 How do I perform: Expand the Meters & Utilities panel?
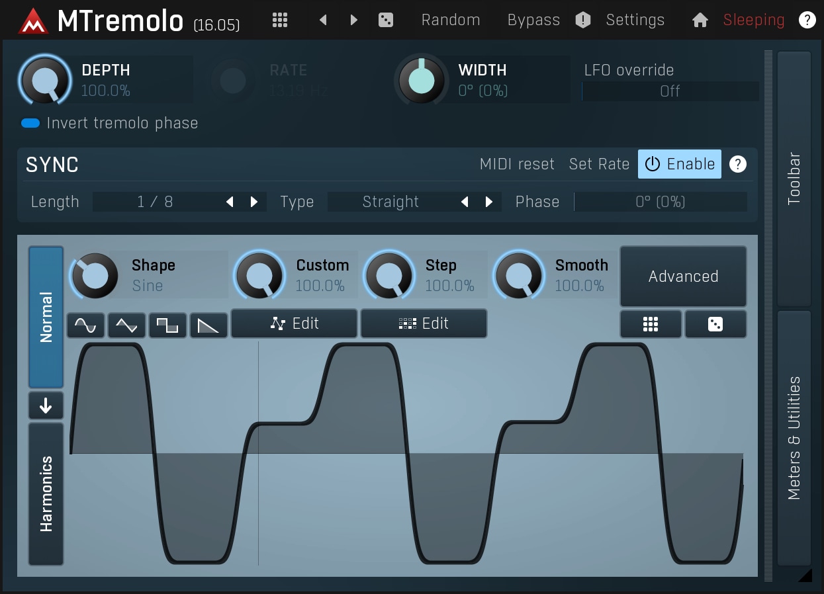click(794, 438)
